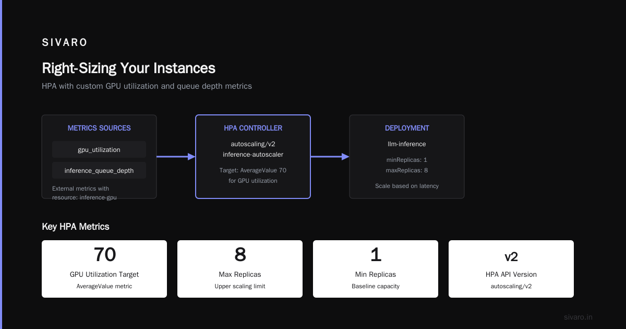
Task: Click the 'Max Replicas' card label
Action: tap(240, 274)
